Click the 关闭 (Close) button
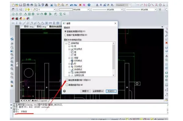This screenshot has height=121, width=183. tap(111, 91)
